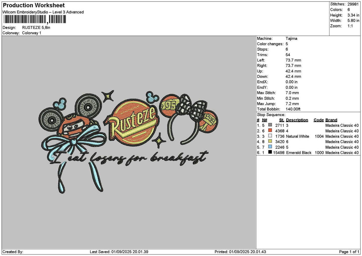
Task: Click 'Wilcom EmbroideryStudio – Level 3 Advanced' text
Action: 43,12
